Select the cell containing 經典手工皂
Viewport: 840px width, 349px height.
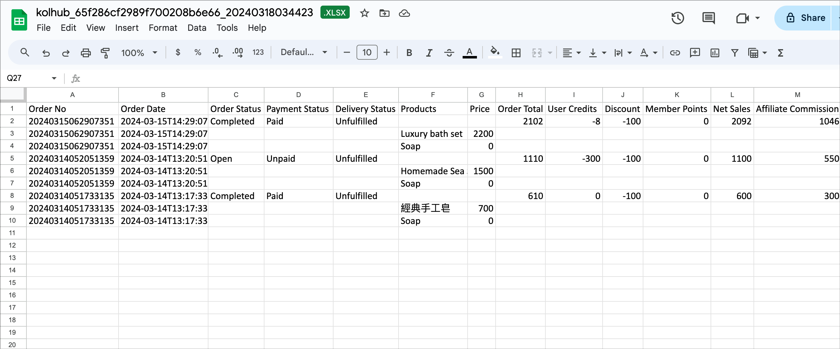point(433,208)
